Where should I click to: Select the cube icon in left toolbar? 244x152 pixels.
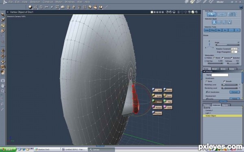[3, 72]
